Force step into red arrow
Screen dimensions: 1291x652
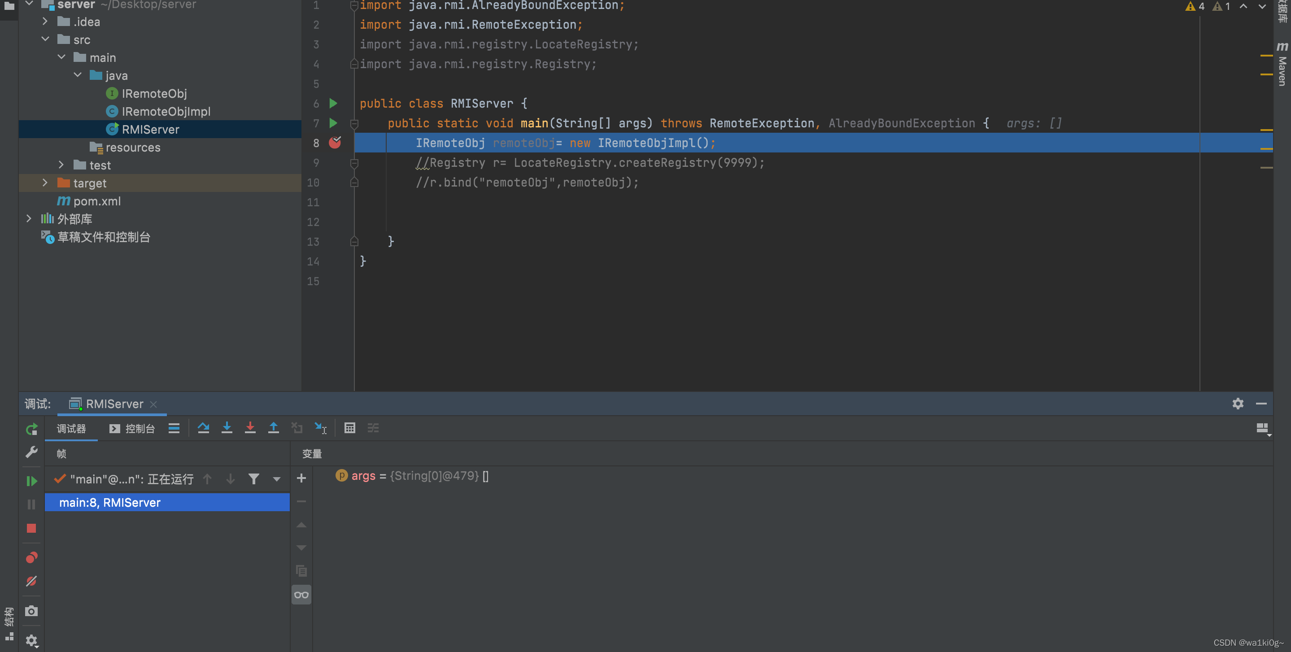(250, 428)
